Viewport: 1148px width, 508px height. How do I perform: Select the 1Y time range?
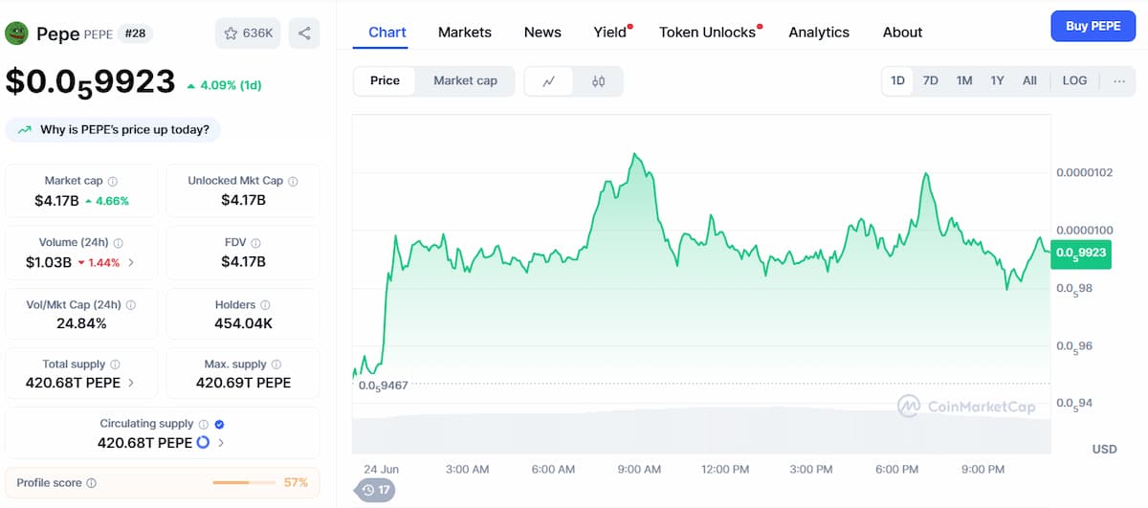point(997,80)
